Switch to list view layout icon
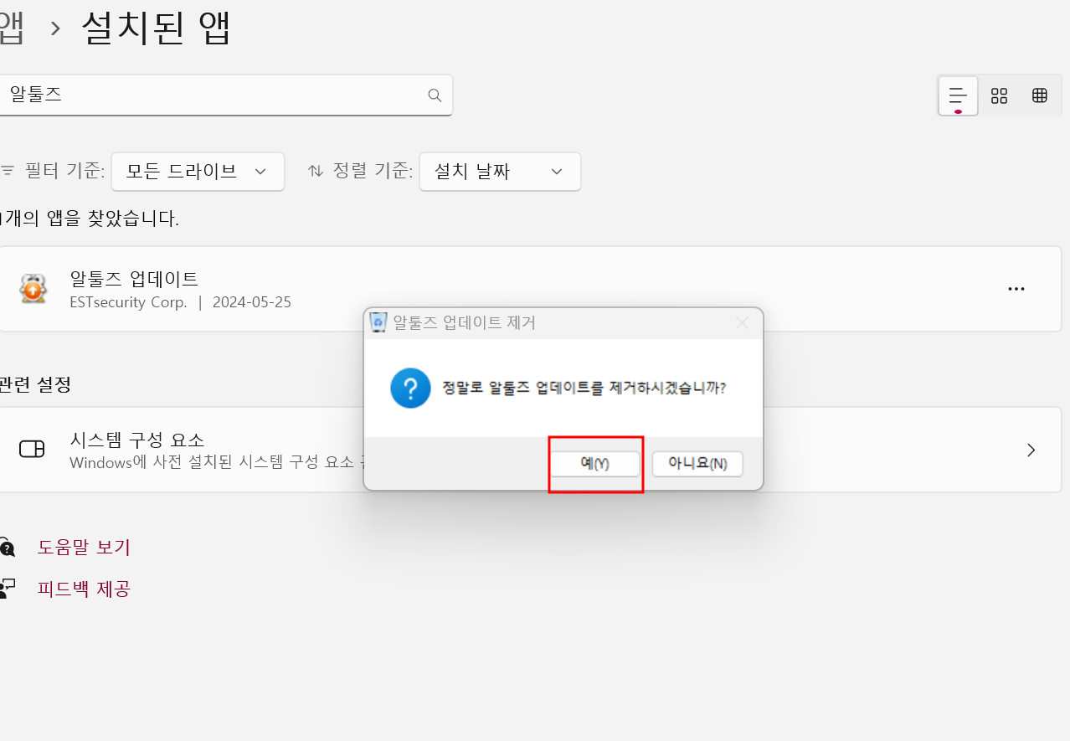 (958, 95)
